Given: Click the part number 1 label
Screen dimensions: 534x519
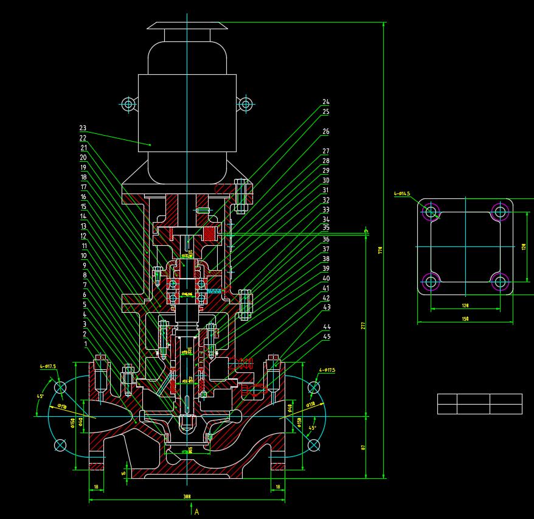Looking at the screenshot, I should [86, 344].
